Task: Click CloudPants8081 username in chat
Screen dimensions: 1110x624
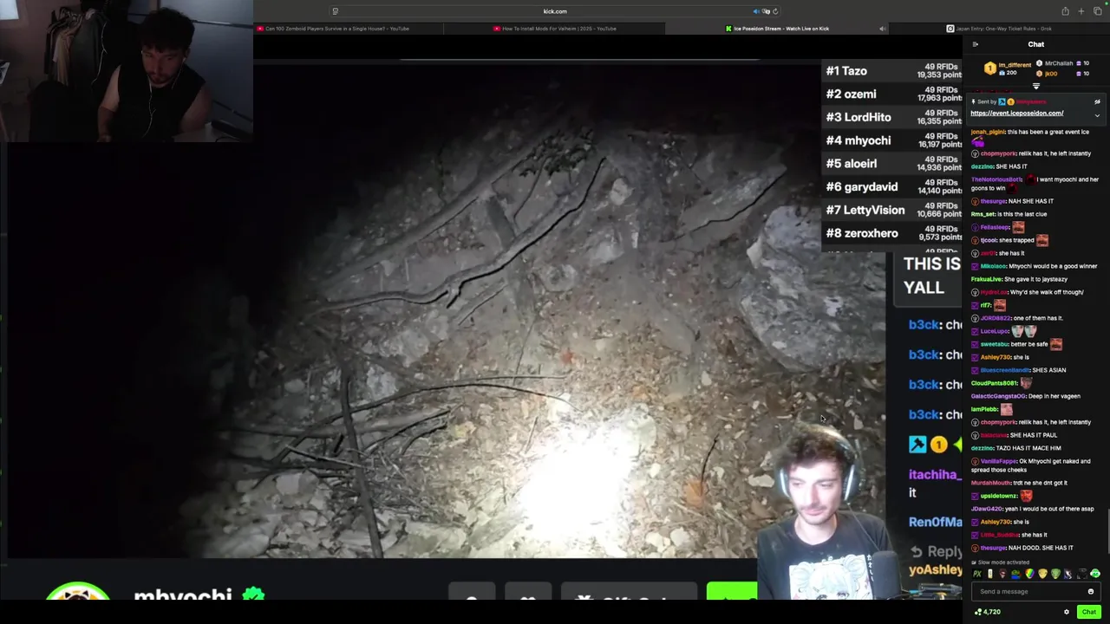Action: [995, 383]
